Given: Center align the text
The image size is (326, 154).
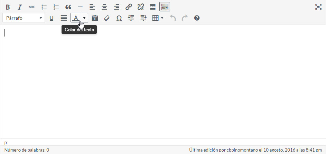Looking at the screenshot, I should (x=104, y=7).
